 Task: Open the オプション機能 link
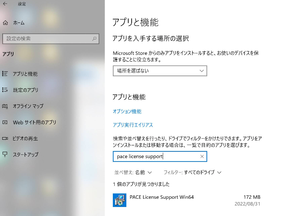click(x=127, y=112)
